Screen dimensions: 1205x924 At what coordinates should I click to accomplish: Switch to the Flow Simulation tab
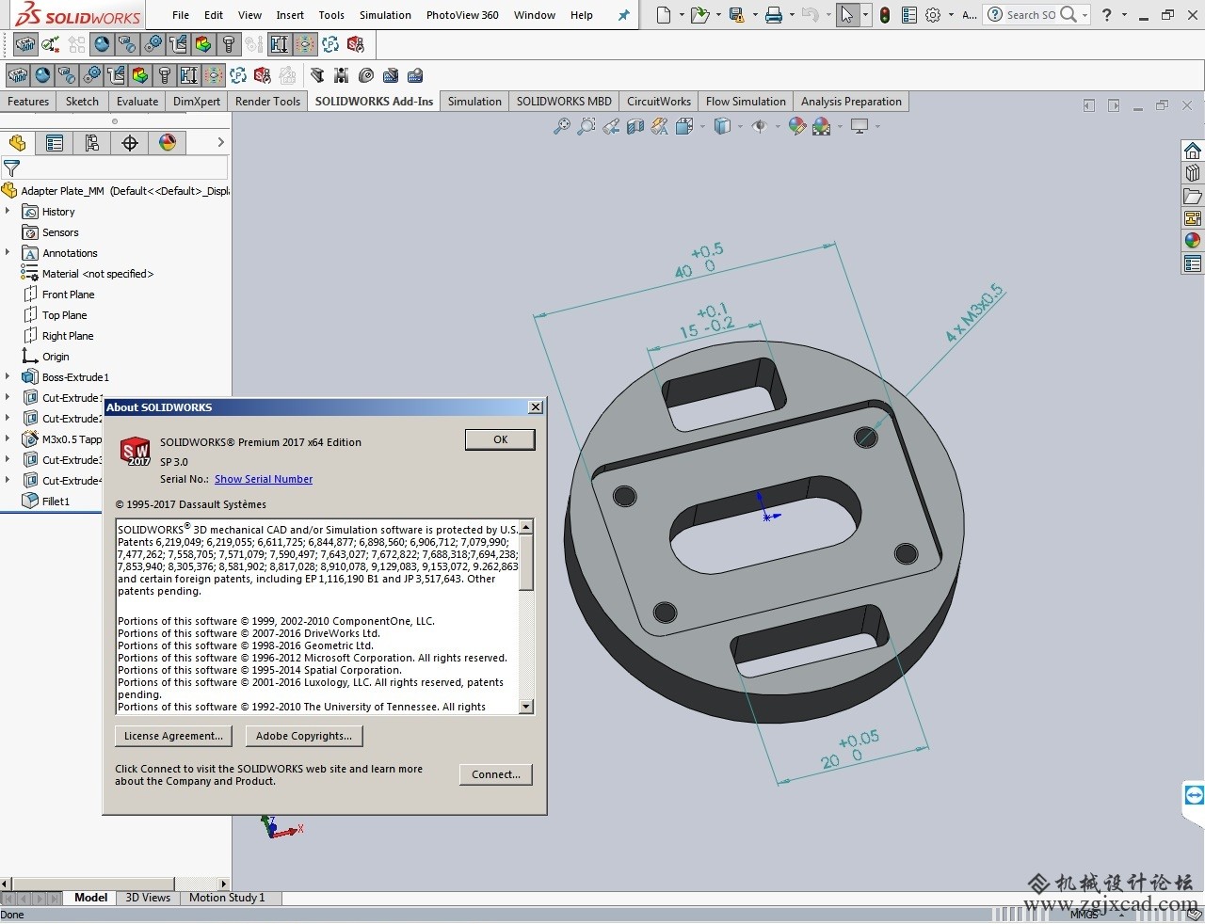pos(746,102)
